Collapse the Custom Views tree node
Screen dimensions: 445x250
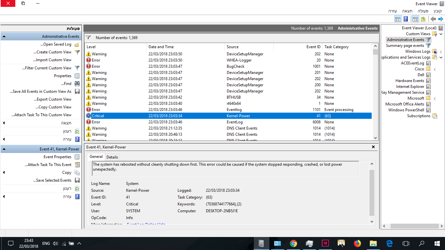coord(441,34)
